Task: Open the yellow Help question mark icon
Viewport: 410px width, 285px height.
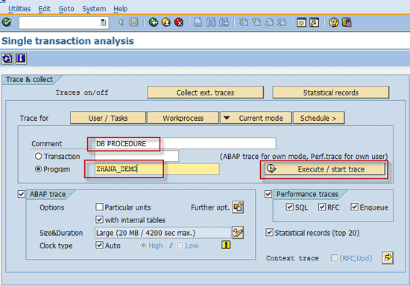Action: tap(334, 22)
